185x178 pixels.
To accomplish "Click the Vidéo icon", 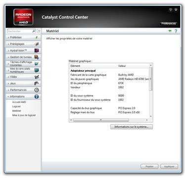I will [x=37, y=77].
